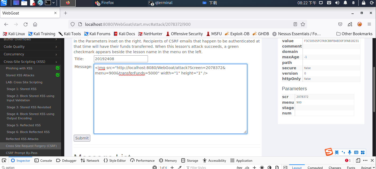Toggle responsive design mode in devtools
Image resolution: width=376 pixels, height=169 pixels.
pyautogui.click(x=358, y=160)
